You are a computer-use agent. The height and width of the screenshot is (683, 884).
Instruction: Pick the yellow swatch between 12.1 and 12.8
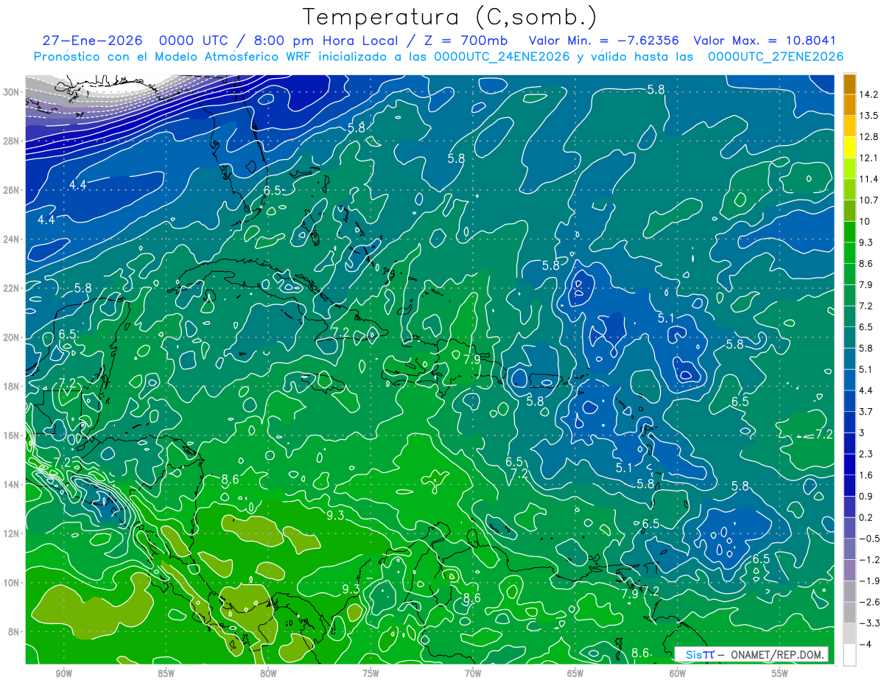click(849, 147)
